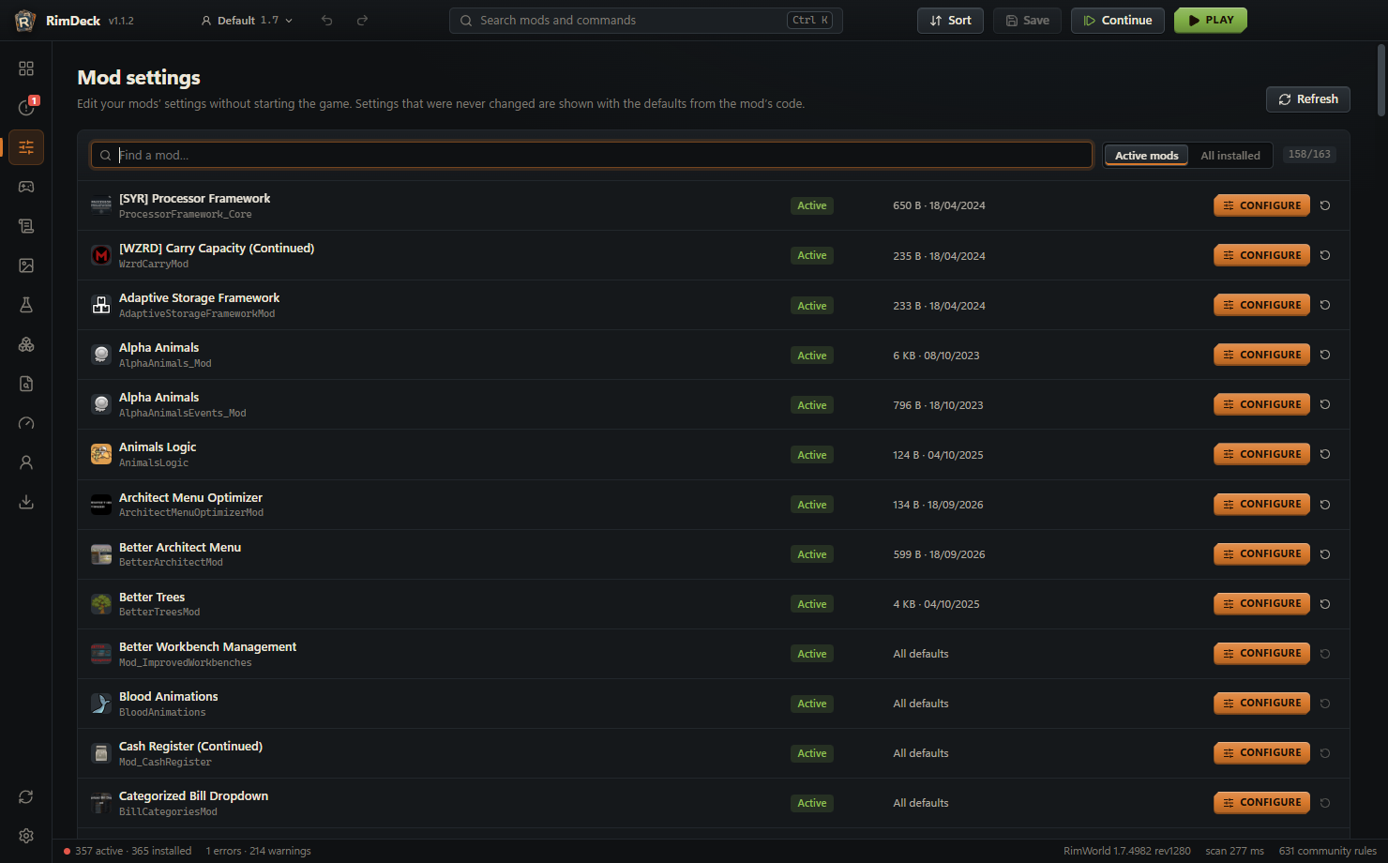This screenshot has width=1388, height=863.
Task: Open the user profile sidebar icon
Action: (26, 462)
